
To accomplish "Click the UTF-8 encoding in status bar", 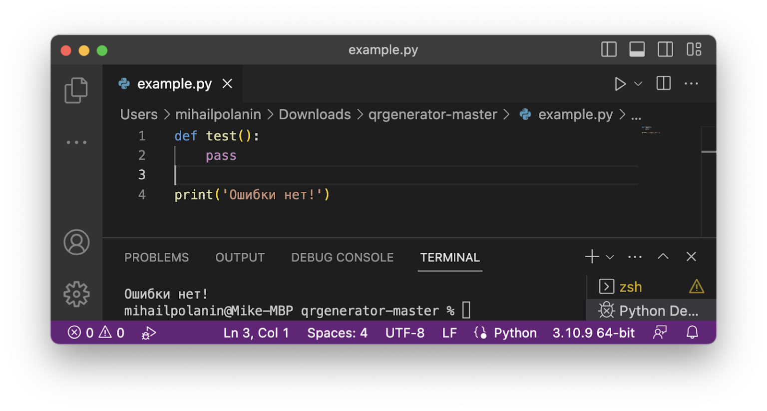I will (x=404, y=333).
